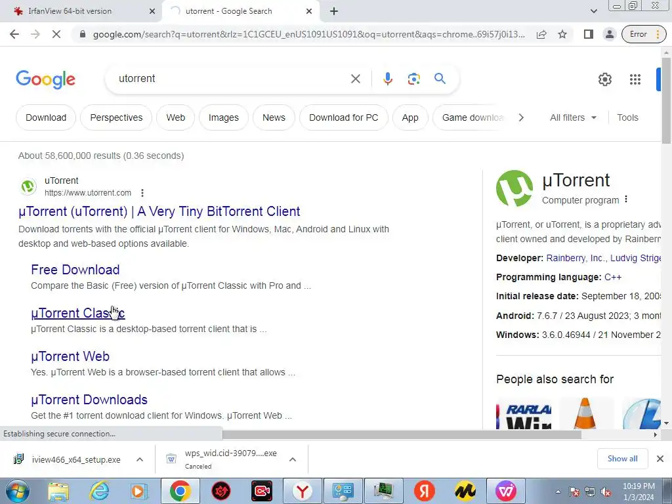Select the Perspectives filter chip

pos(116,117)
